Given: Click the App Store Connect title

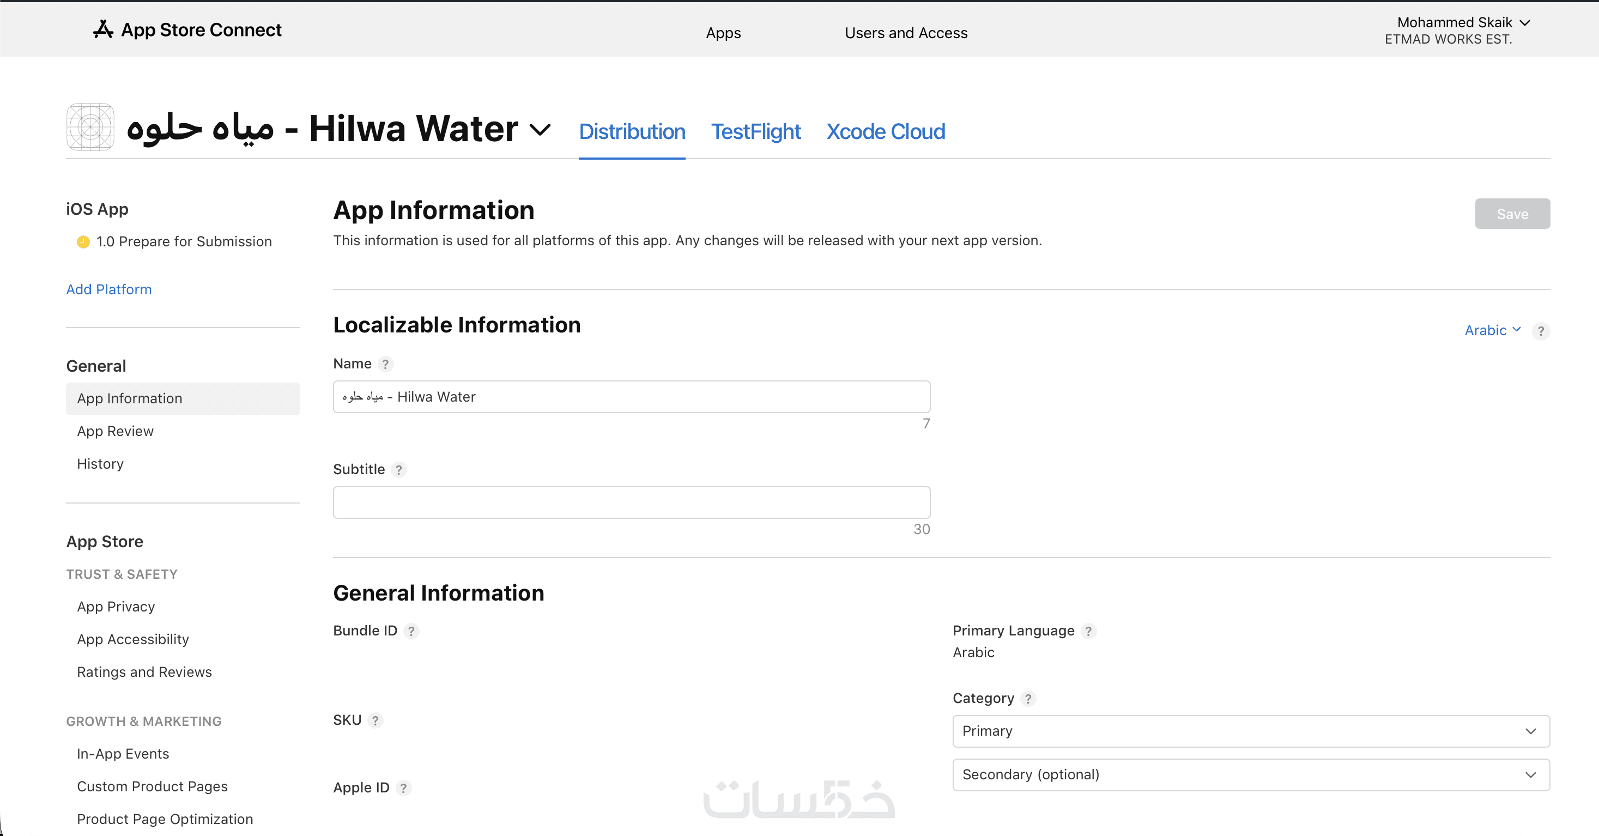Looking at the screenshot, I should pos(201,29).
